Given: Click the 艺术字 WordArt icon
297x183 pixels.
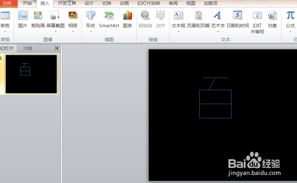Looking at the screenshot, I should click(218, 15).
